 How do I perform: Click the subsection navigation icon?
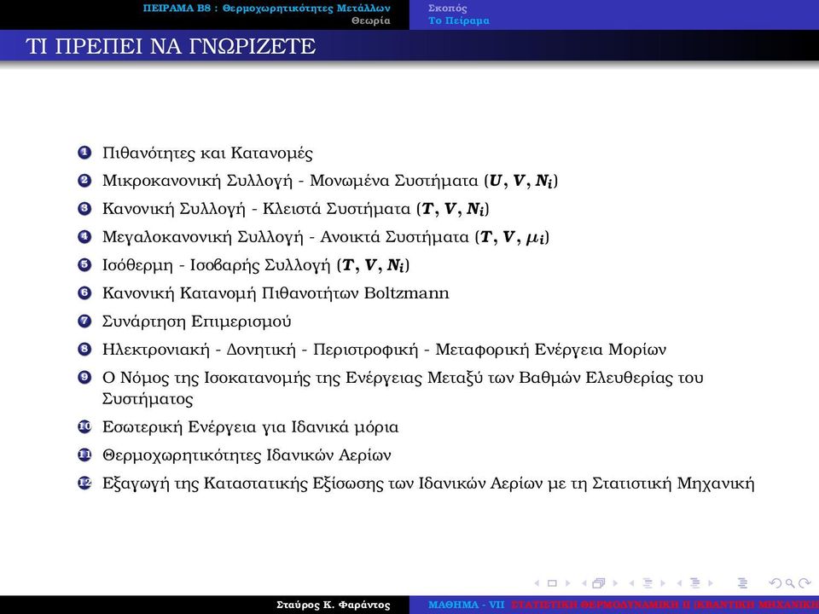click(648, 583)
